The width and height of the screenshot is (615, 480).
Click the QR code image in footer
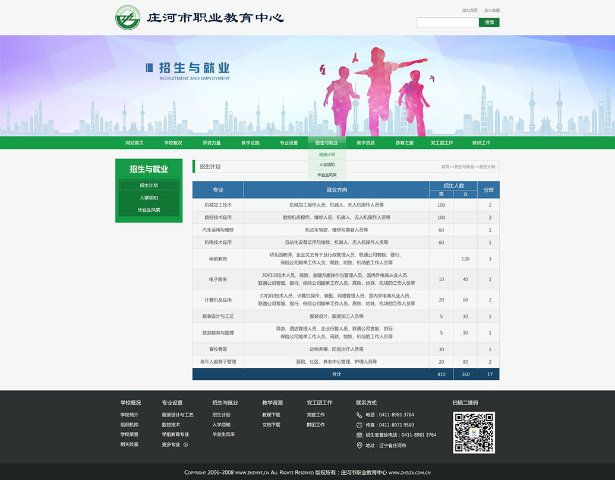click(x=474, y=433)
